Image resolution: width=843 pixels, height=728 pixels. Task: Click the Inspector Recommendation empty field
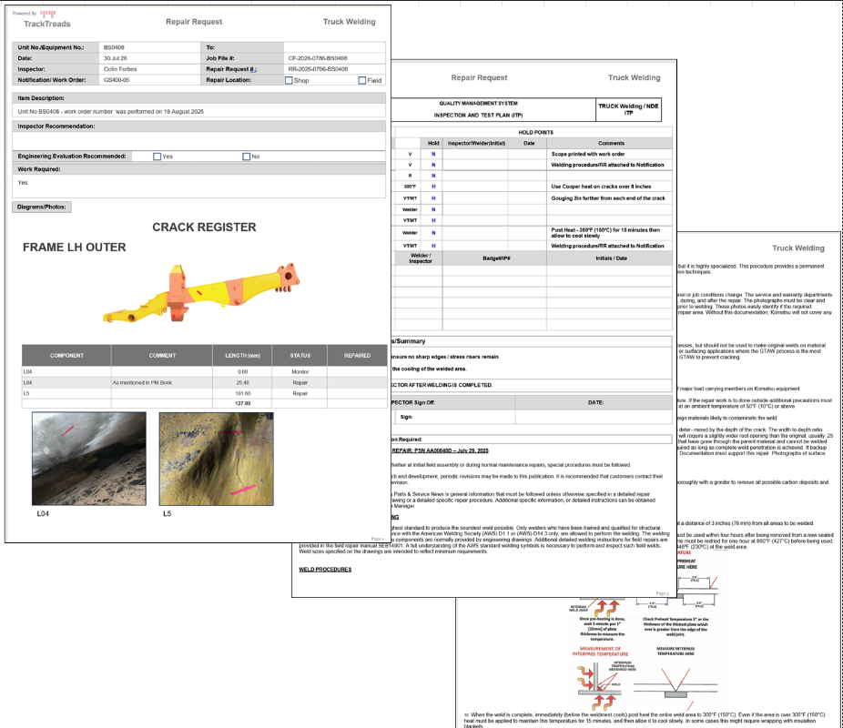(x=199, y=141)
